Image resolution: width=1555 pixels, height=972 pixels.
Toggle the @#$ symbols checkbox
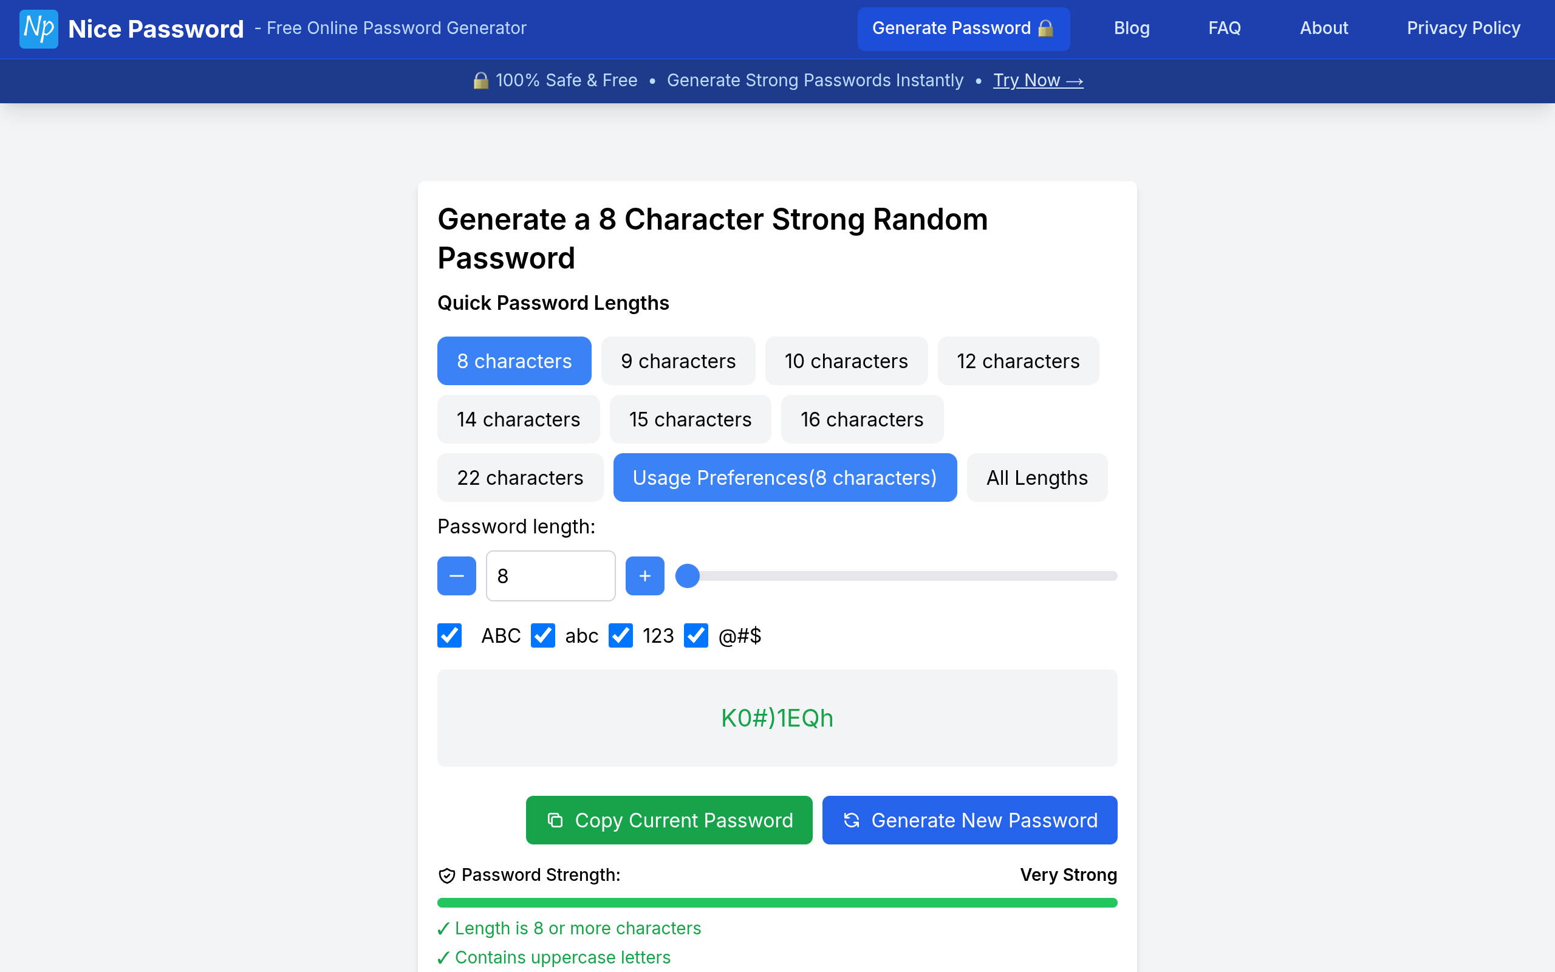click(x=696, y=636)
